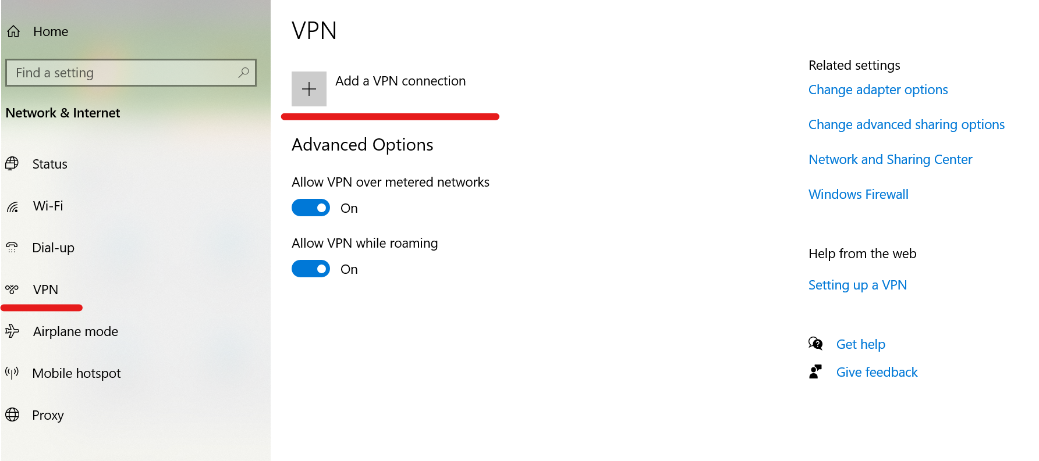Click the plus icon to add a VPN
This screenshot has height=461, width=1039.
[x=309, y=89]
